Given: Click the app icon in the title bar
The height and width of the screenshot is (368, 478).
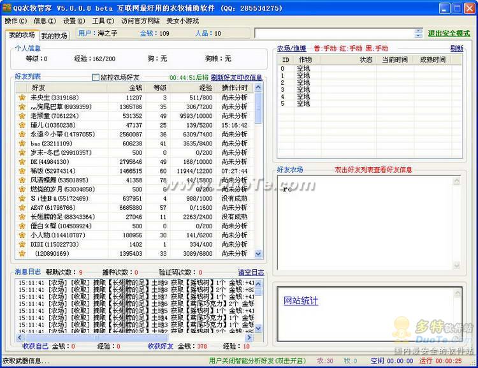Looking at the screenshot, I should 7,8.
